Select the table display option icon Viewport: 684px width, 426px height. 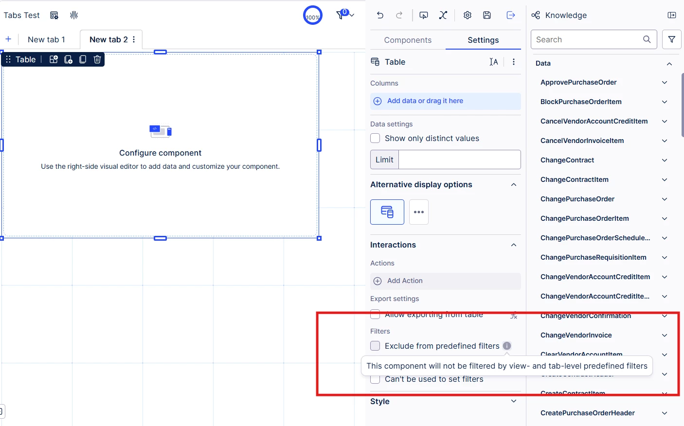(x=387, y=212)
